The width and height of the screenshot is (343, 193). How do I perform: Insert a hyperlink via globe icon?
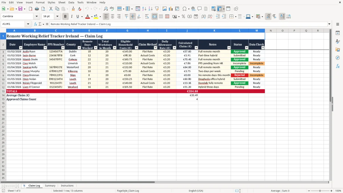pyautogui.click(x=193, y=9)
